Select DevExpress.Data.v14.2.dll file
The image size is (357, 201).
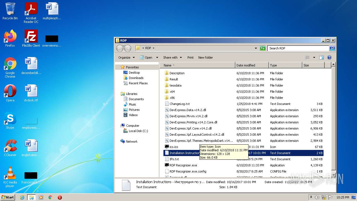pos(188,110)
